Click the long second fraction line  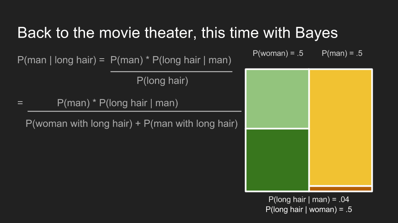click(x=134, y=111)
